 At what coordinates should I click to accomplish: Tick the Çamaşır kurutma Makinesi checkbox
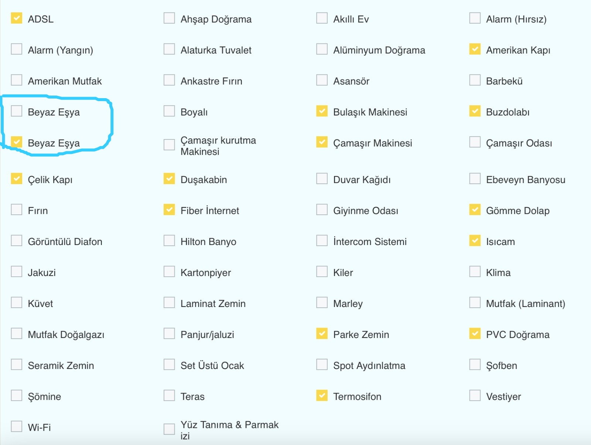click(169, 145)
